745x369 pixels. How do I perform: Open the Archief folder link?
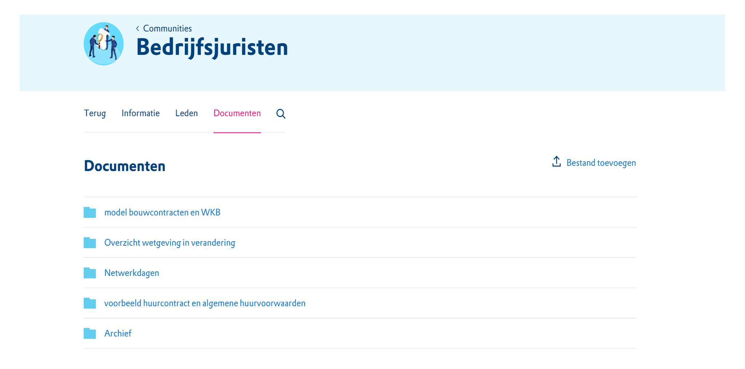(118, 333)
